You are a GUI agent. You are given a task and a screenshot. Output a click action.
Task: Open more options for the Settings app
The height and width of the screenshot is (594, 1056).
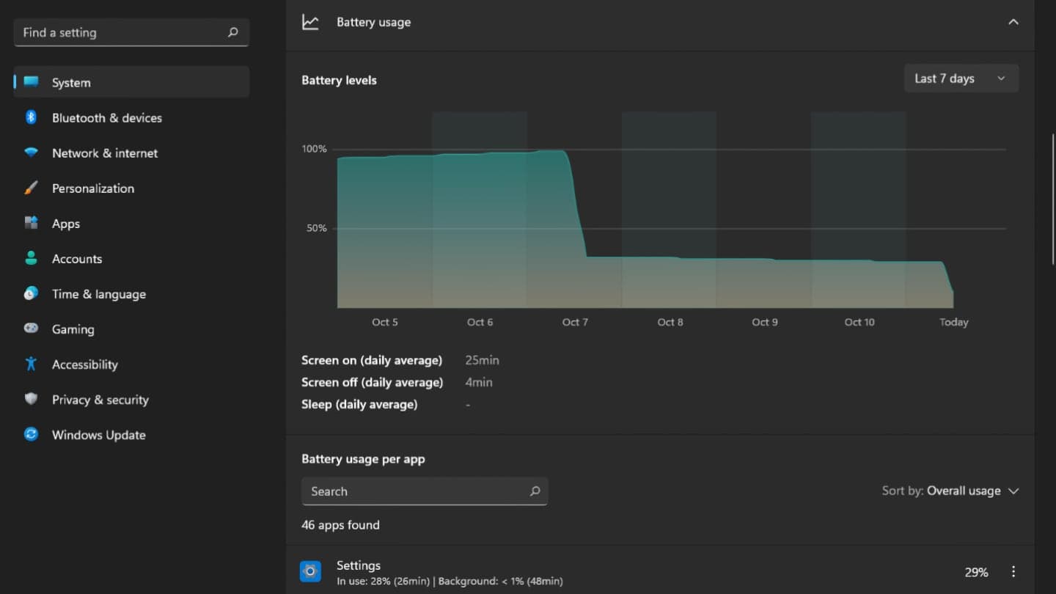tap(1013, 572)
